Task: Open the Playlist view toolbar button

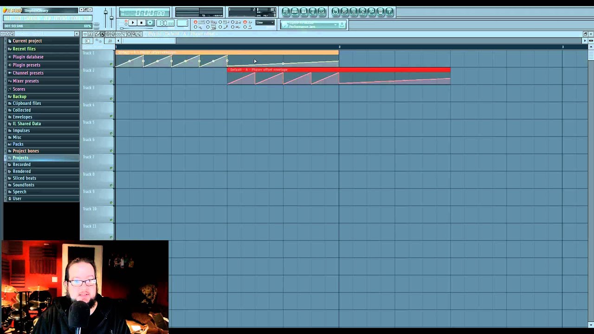Action: (x=286, y=12)
